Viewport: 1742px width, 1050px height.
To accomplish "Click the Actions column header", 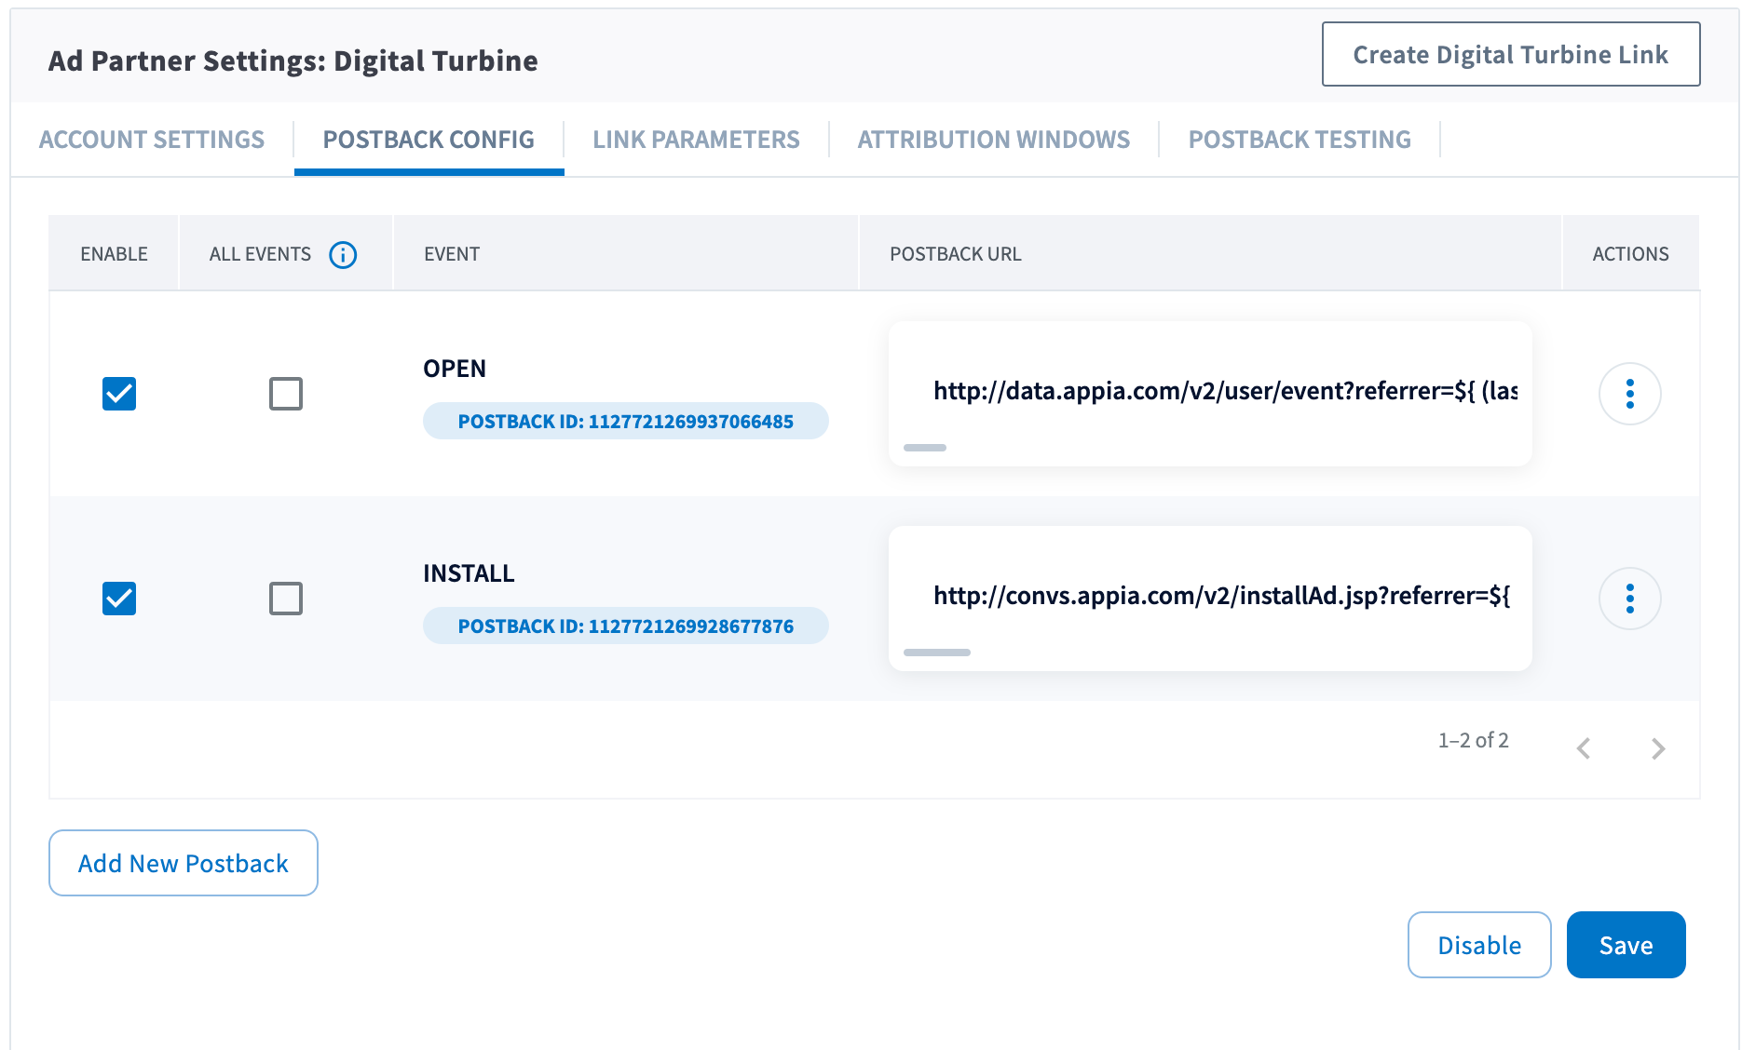I will tap(1630, 254).
